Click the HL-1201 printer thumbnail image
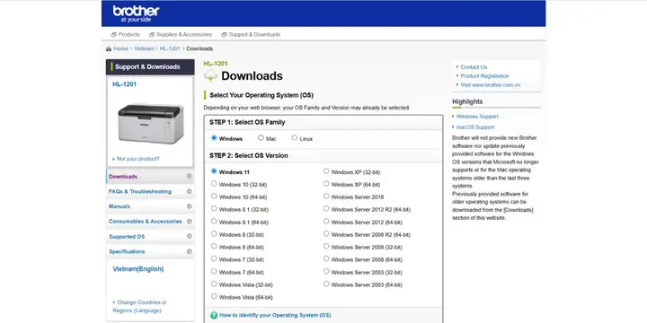The width and height of the screenshot is (647, 323). (x=151, y=124)
